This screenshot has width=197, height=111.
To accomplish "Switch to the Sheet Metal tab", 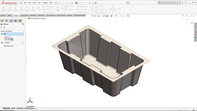I will pos(24,15).
